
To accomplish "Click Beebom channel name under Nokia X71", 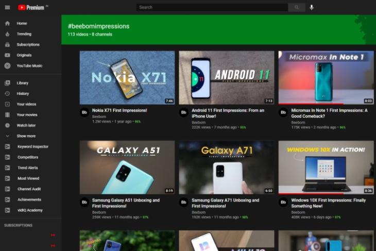I will click(x=99, y=116).
